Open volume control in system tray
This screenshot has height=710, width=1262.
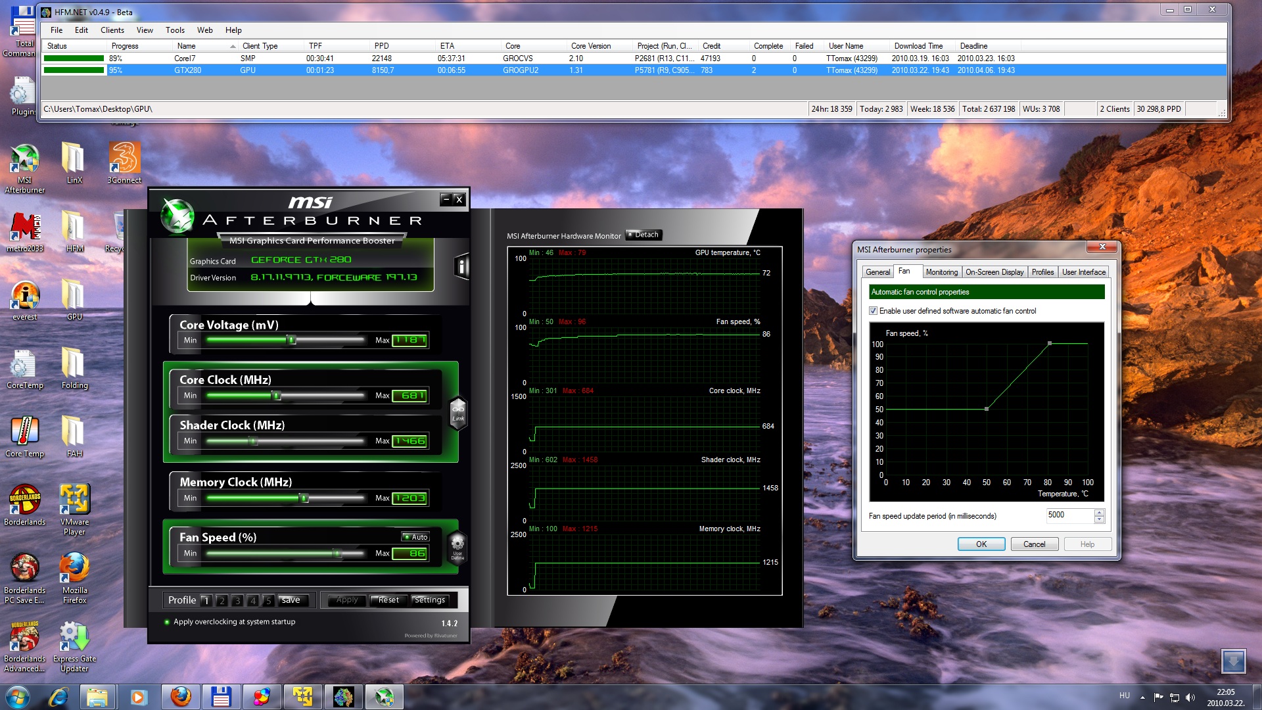[1190, 698]
